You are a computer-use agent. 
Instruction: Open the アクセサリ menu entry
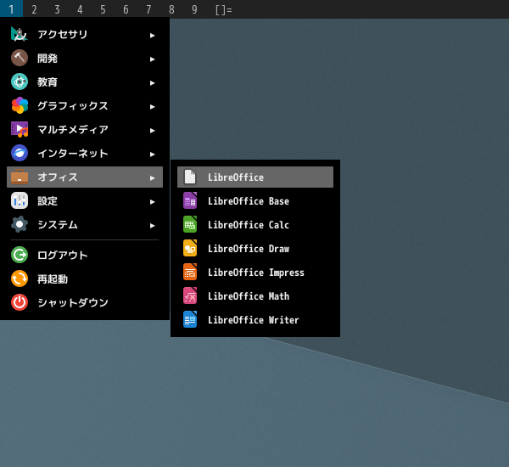pyautogui.click(x=85, y=35)
